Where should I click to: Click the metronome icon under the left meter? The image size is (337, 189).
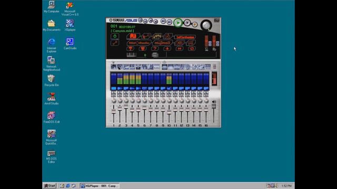tap(206, 49)
